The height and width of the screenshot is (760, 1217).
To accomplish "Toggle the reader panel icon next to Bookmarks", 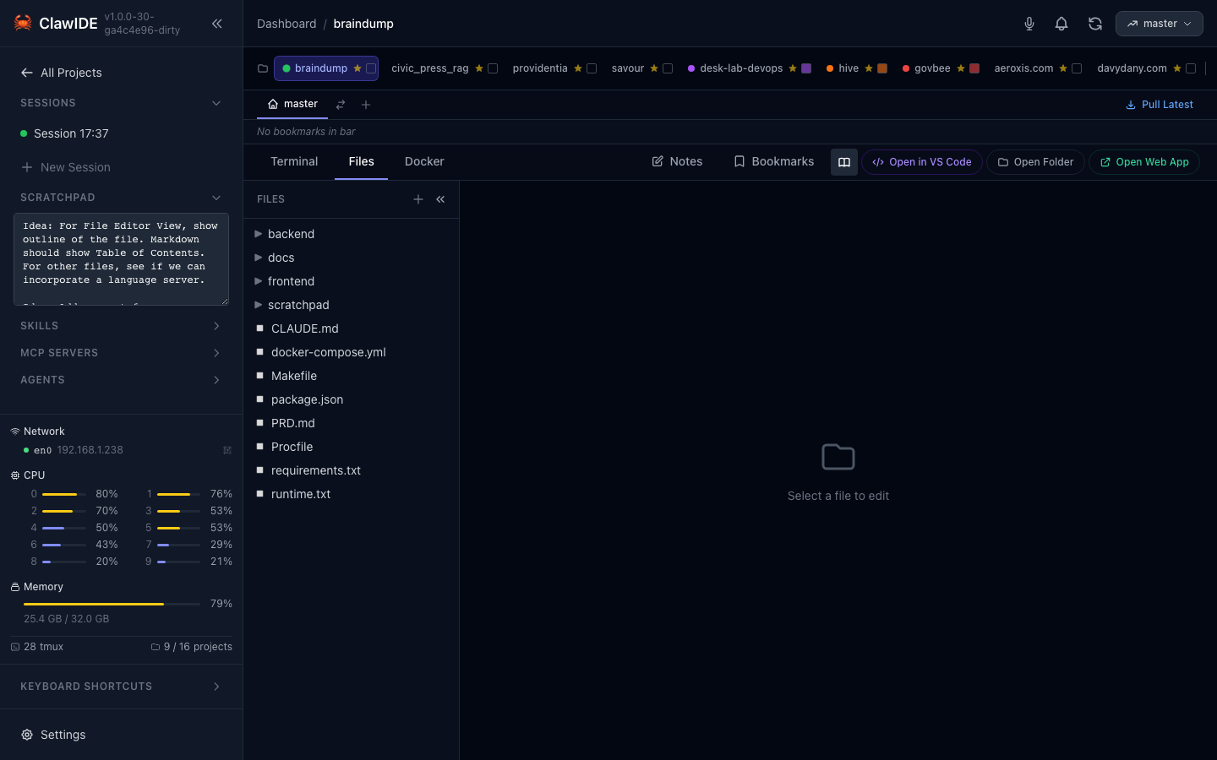I will pos(843,161).
